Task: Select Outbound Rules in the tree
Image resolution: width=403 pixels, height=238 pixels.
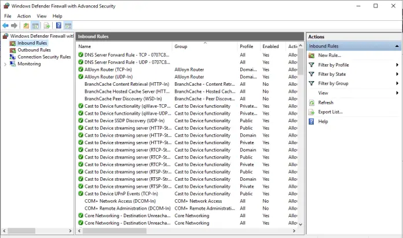Action: click(34, 50)
